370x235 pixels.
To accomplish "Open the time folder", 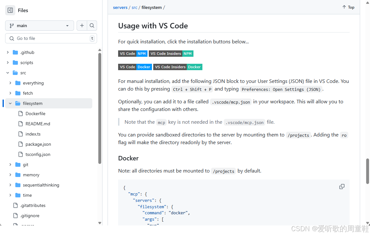I will [x=27, y=195].
